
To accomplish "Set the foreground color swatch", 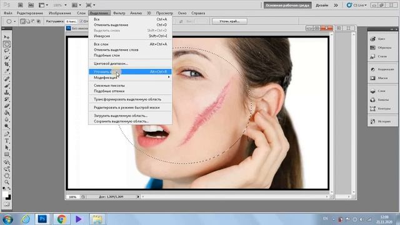I will coord(5,194).
